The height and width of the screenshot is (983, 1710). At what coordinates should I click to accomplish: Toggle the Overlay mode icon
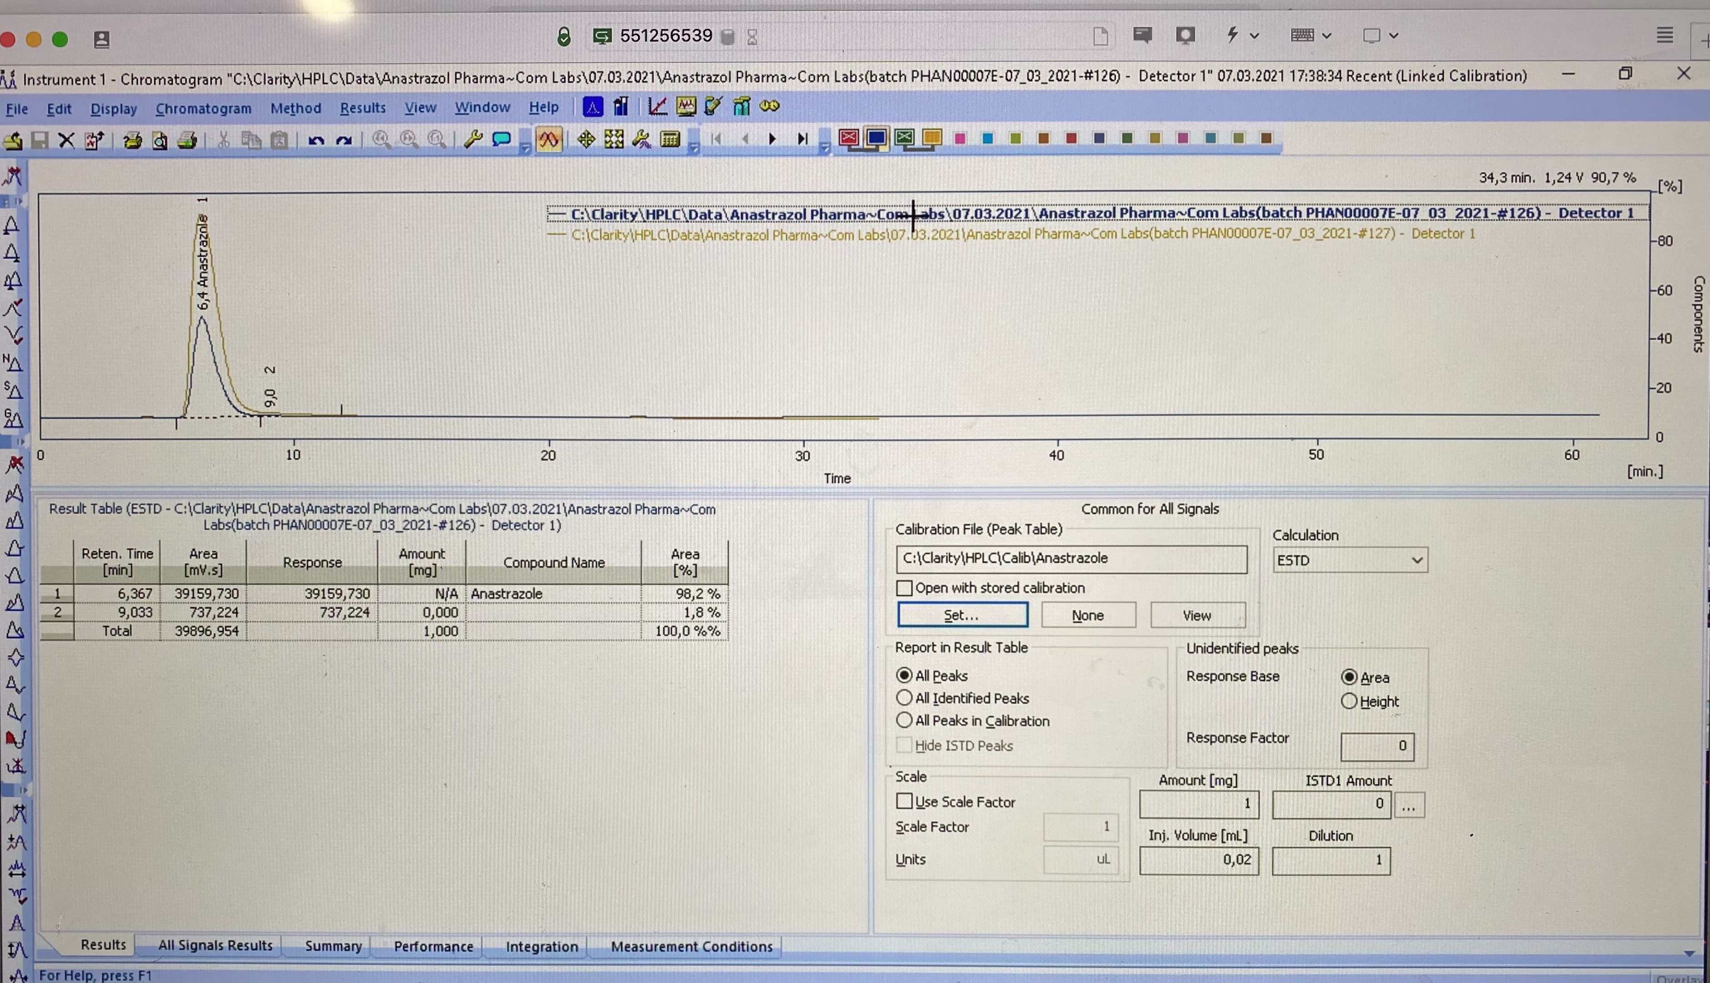coord(549,140)
